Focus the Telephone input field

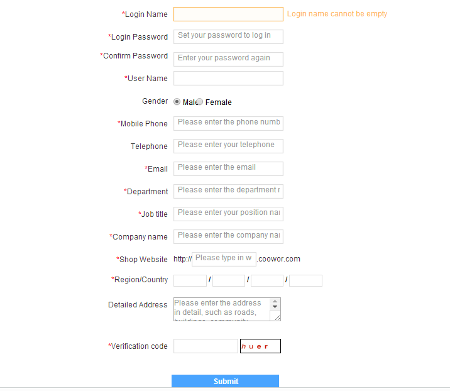click(x=228, y=146)
